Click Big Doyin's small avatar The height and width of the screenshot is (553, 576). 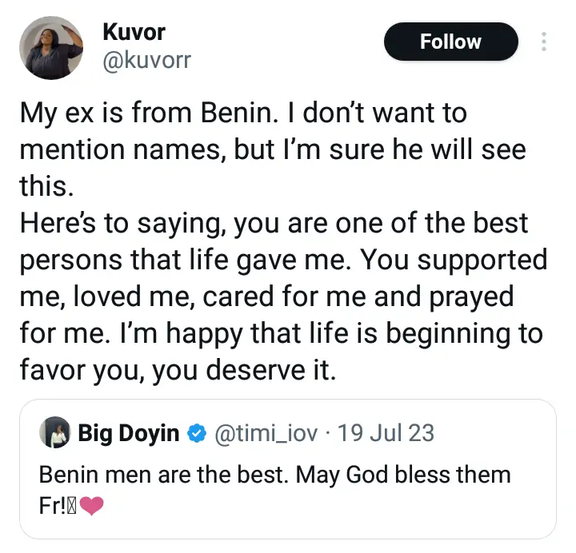[x=58, y=434]
